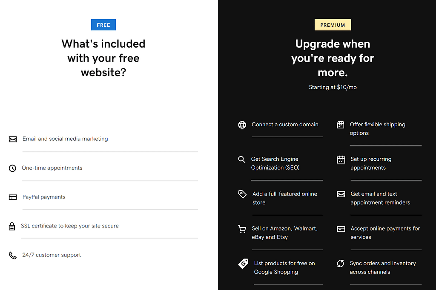Click the 'What's included with your free website?' heading
The image size is (436, 290).
103,58
